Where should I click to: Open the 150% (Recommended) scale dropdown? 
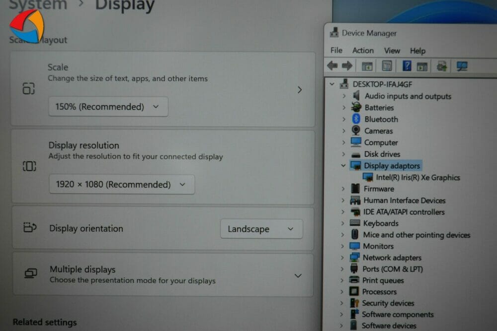[x=108, y=107]
